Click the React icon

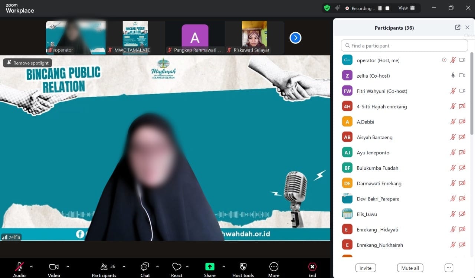point(177,265)
